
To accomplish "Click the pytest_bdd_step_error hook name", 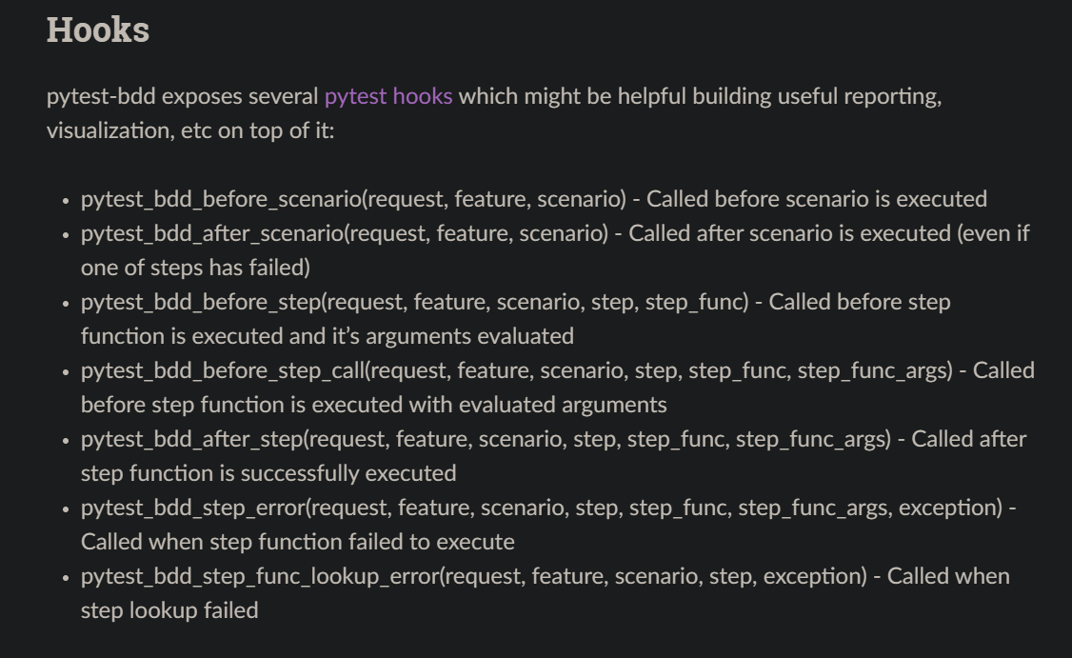I will 193,508.
